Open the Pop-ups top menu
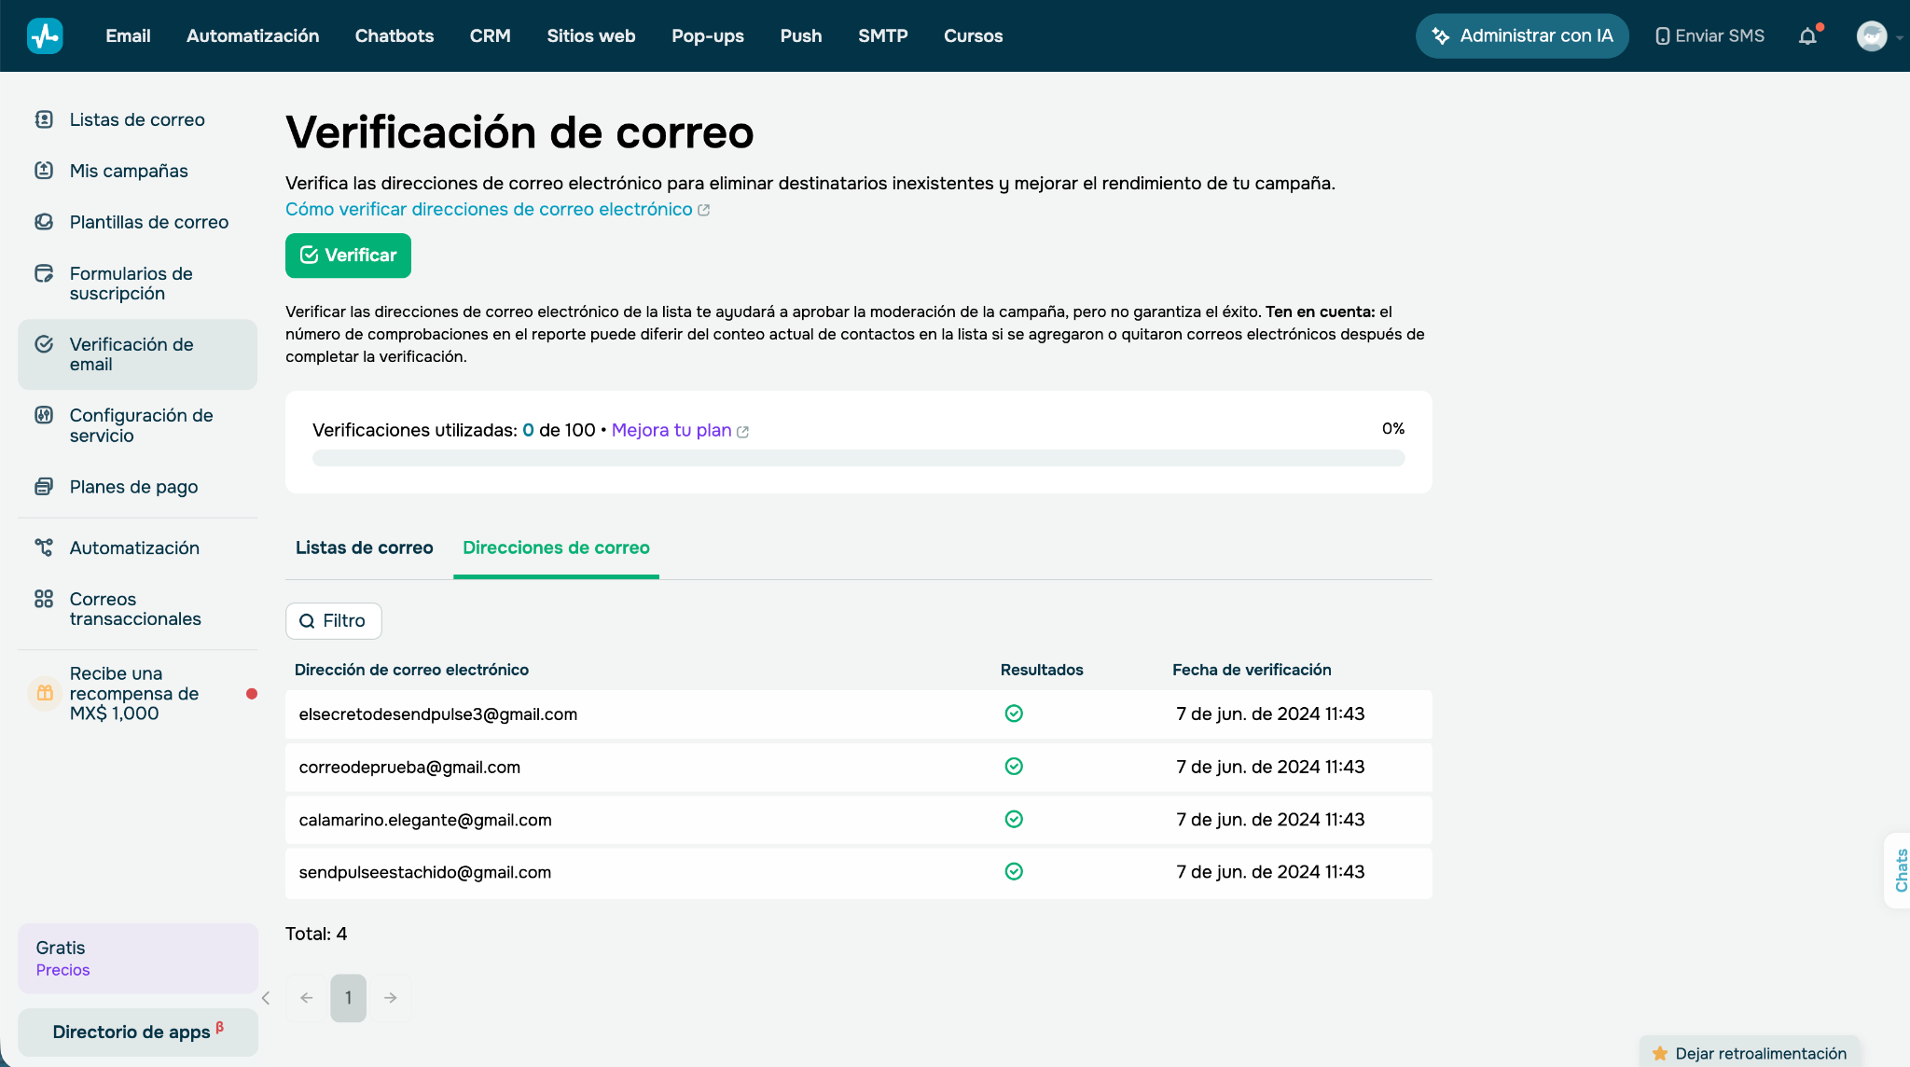This screenshot has height=1067, width=1910. [708, 36]
